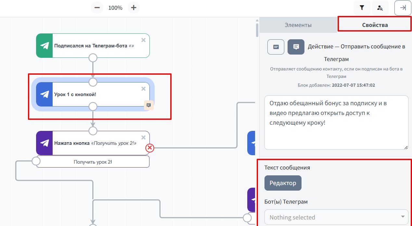Expand the Бот(ы) Телеграм dropdown

point(336,217)
